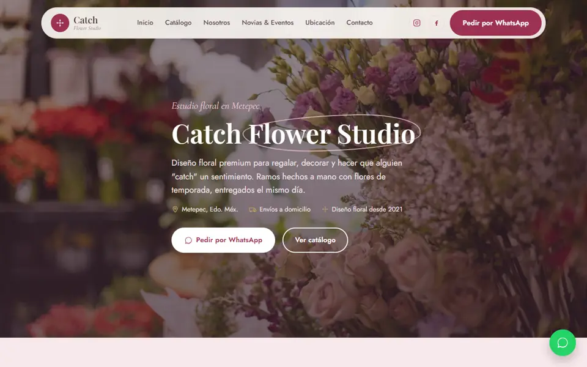Click the Catch brand name text

86,20
